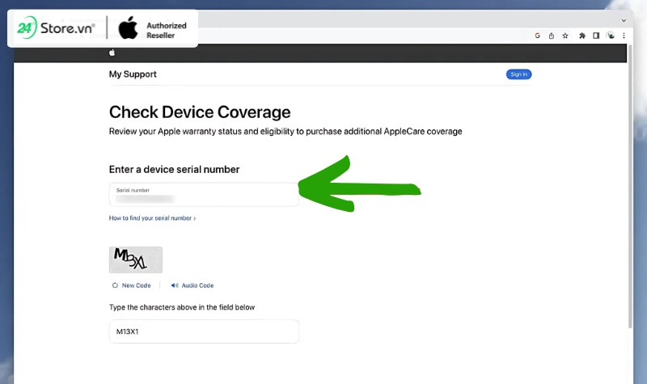Image resolution: width=647 pixels, height=384 pixels.
Task: Bookmark this page with the star icon
Action: pos(565,36)
